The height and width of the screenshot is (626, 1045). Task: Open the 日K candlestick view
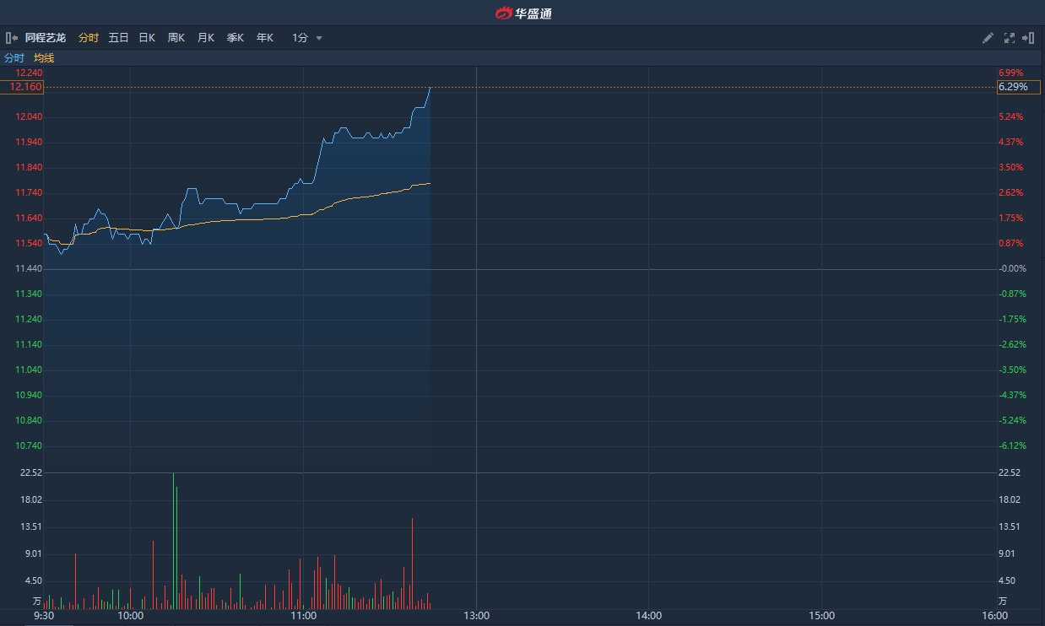point(147,38)
